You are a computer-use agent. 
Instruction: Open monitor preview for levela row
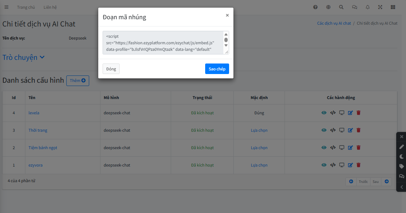[x=342, y=113]
